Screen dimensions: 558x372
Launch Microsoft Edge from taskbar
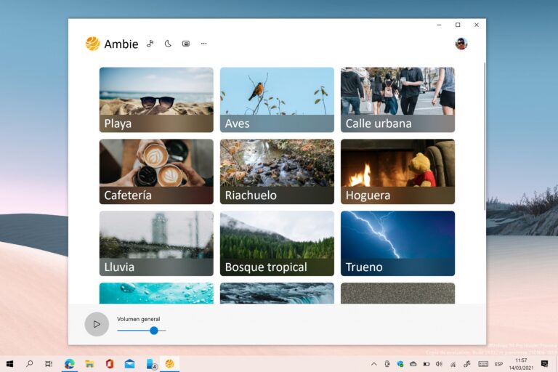[x=70, y=364]
